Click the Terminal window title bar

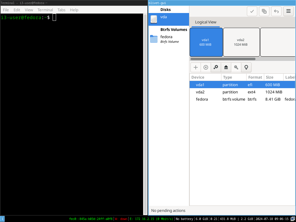(74, 3)
